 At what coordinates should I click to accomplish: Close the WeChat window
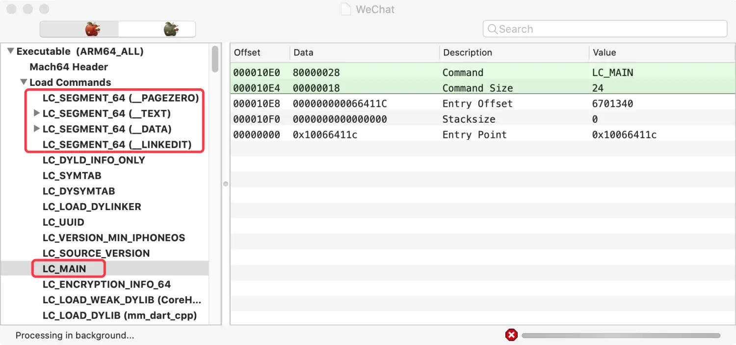click(x=12, y=9)
